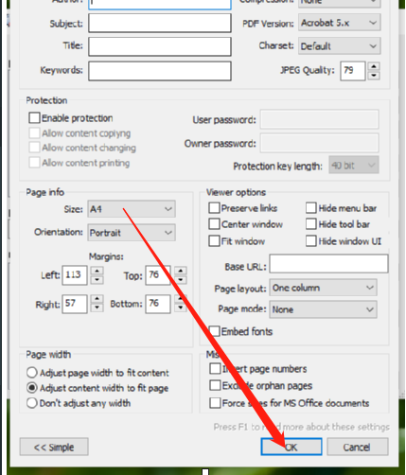406x475 pixels.
Task: Click into the Base URL field
Action: [328, 264]
